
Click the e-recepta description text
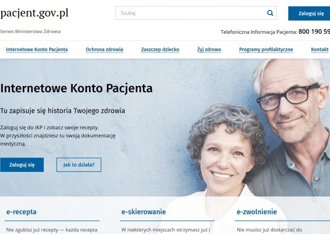pyautogui.click(x=52, y=230)
